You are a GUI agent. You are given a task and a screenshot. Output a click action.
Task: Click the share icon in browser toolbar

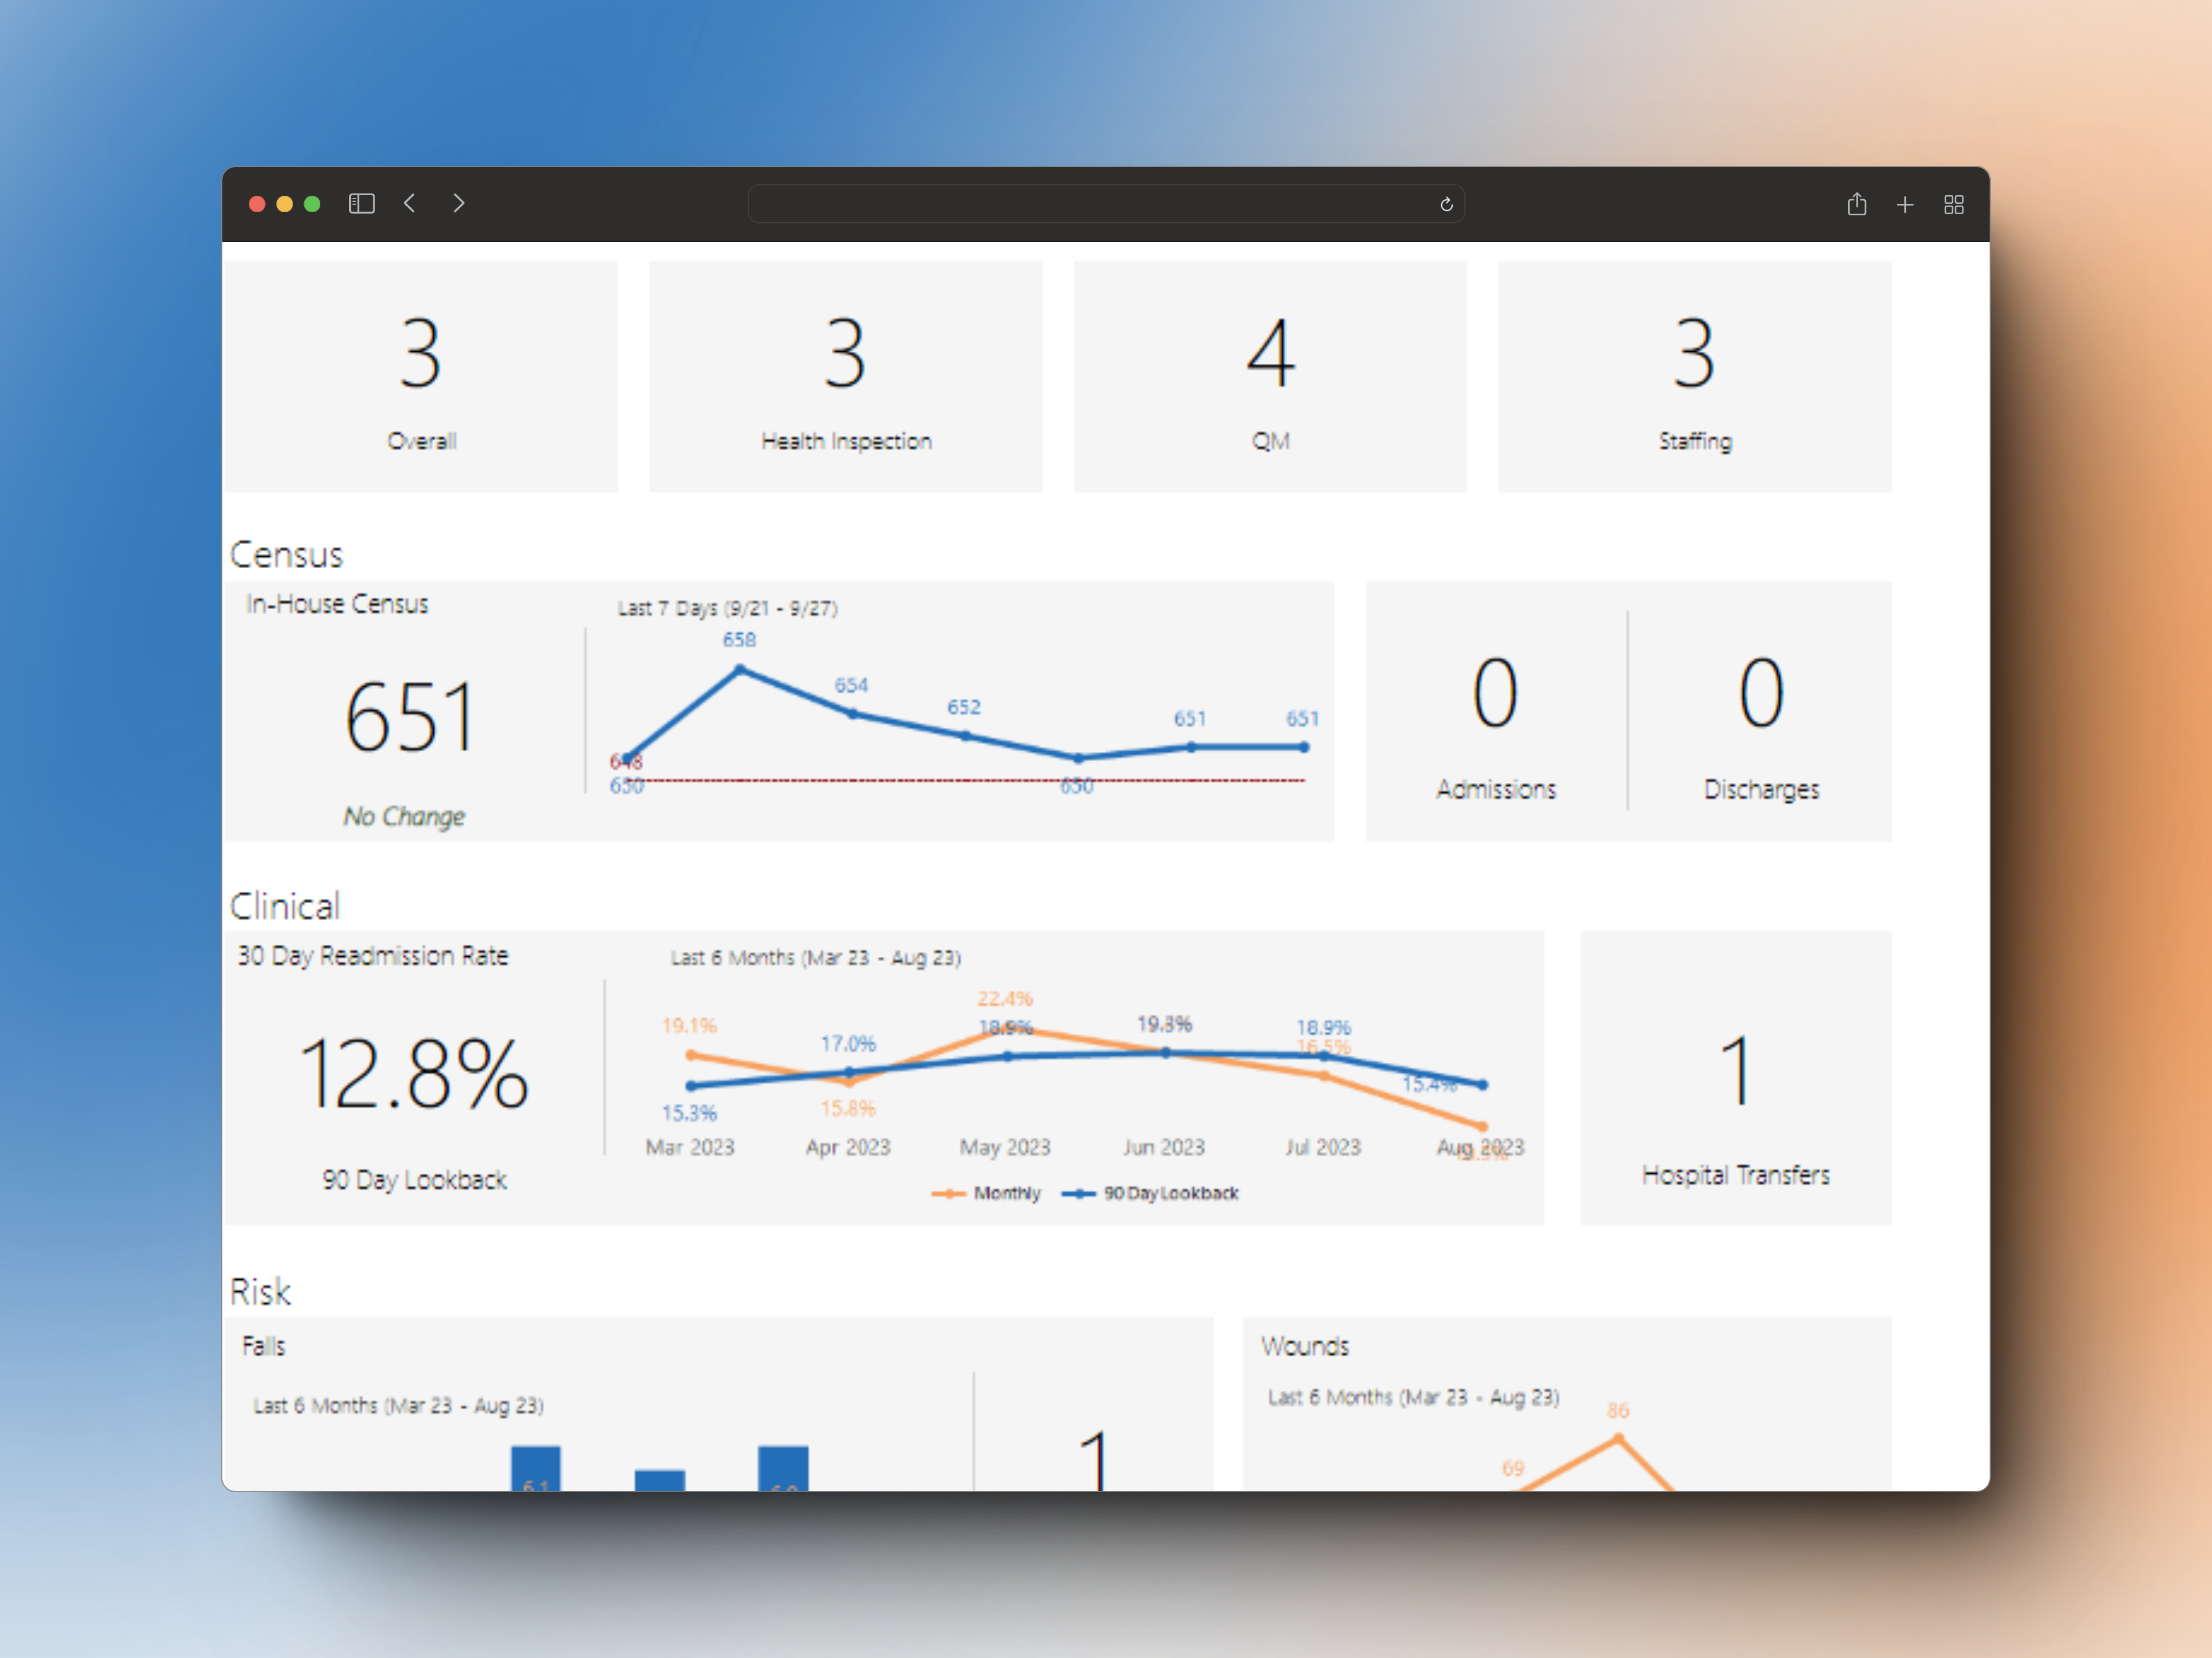tap(1857, 203)
